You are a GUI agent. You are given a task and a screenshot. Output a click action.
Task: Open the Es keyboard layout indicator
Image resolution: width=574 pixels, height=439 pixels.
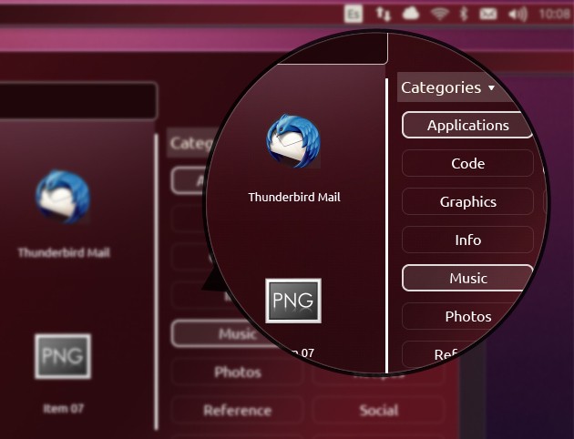click(x=354, y=14)
